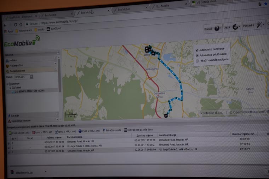Select route row 1 starting 06:58:42

(137, 150)
